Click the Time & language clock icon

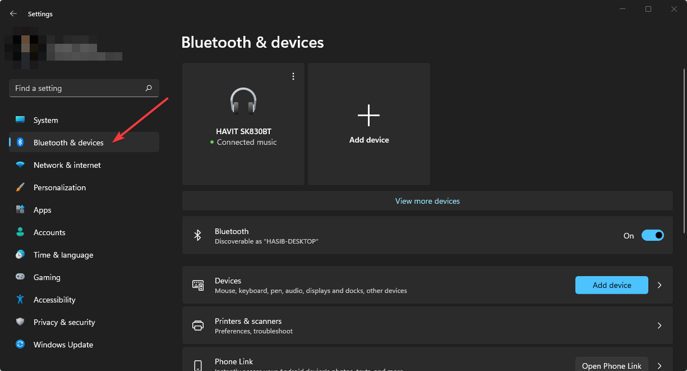(x=20, y=255)
